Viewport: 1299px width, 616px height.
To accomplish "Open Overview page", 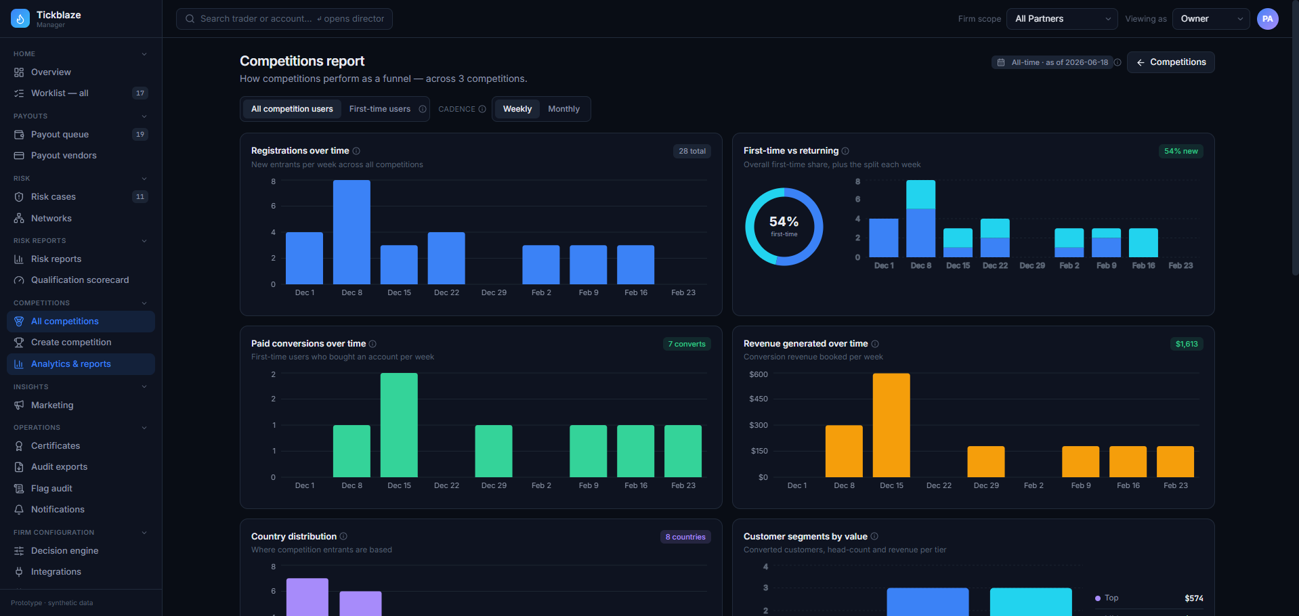I will (x=81, y=72).
